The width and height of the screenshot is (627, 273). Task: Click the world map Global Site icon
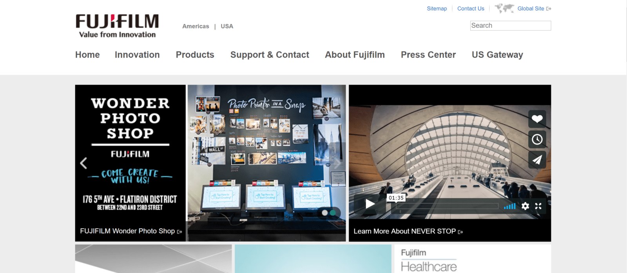(504, 8)
